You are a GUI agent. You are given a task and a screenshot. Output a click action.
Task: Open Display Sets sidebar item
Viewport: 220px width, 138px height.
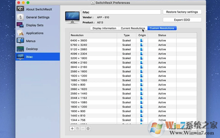[38, 25]
